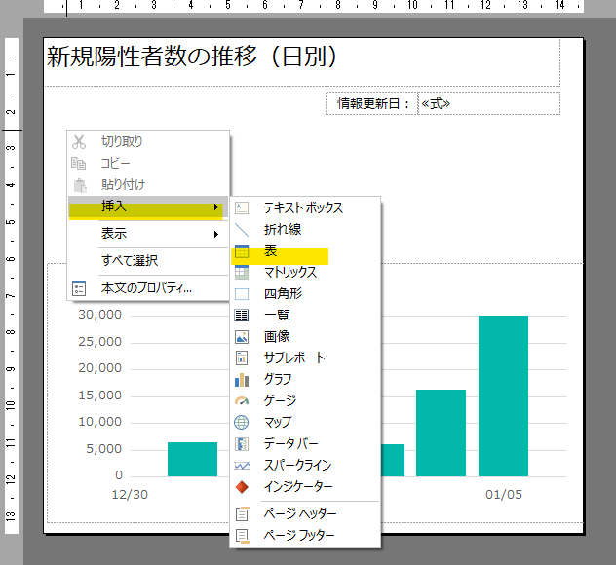Click the Image (画像) icon

[242, 336]
